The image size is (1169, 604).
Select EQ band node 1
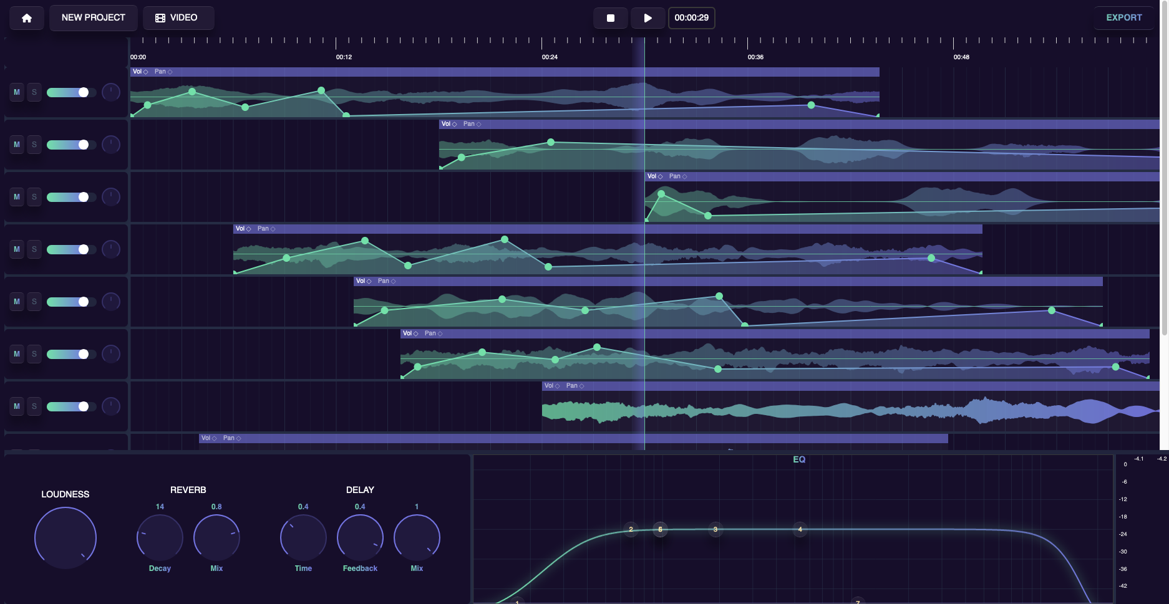pos(517,601)
